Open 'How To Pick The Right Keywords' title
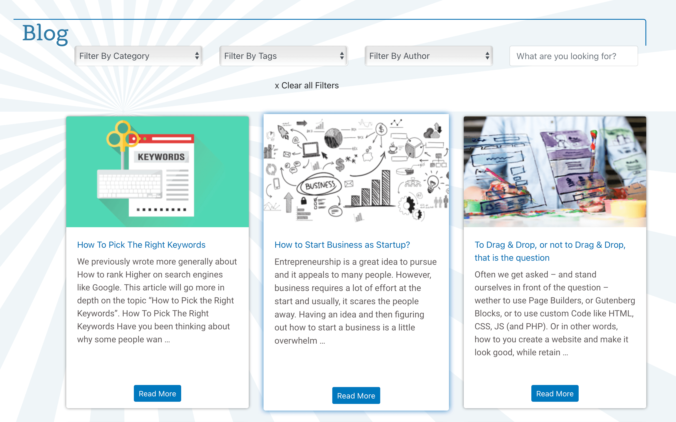 pyautogui.click(x=141, y=245)
